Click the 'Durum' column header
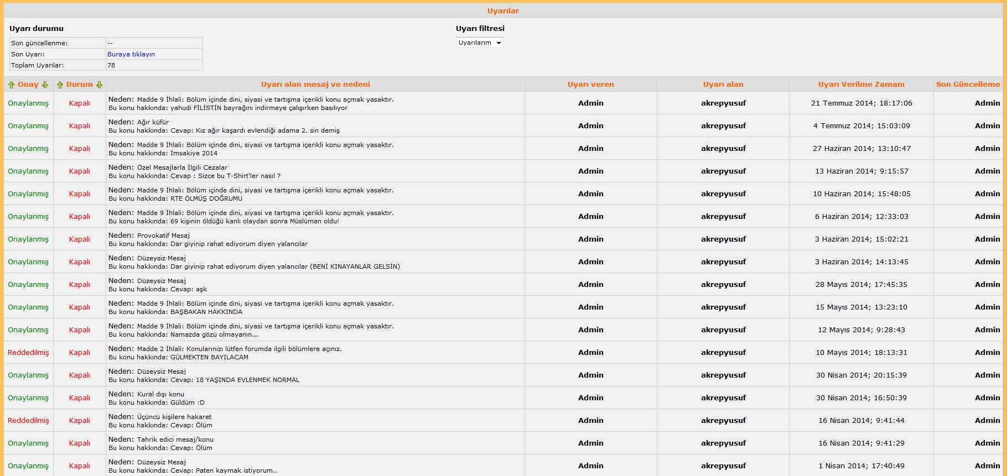The width and height of the screenshot is (1007, 476). pos(80,85)
